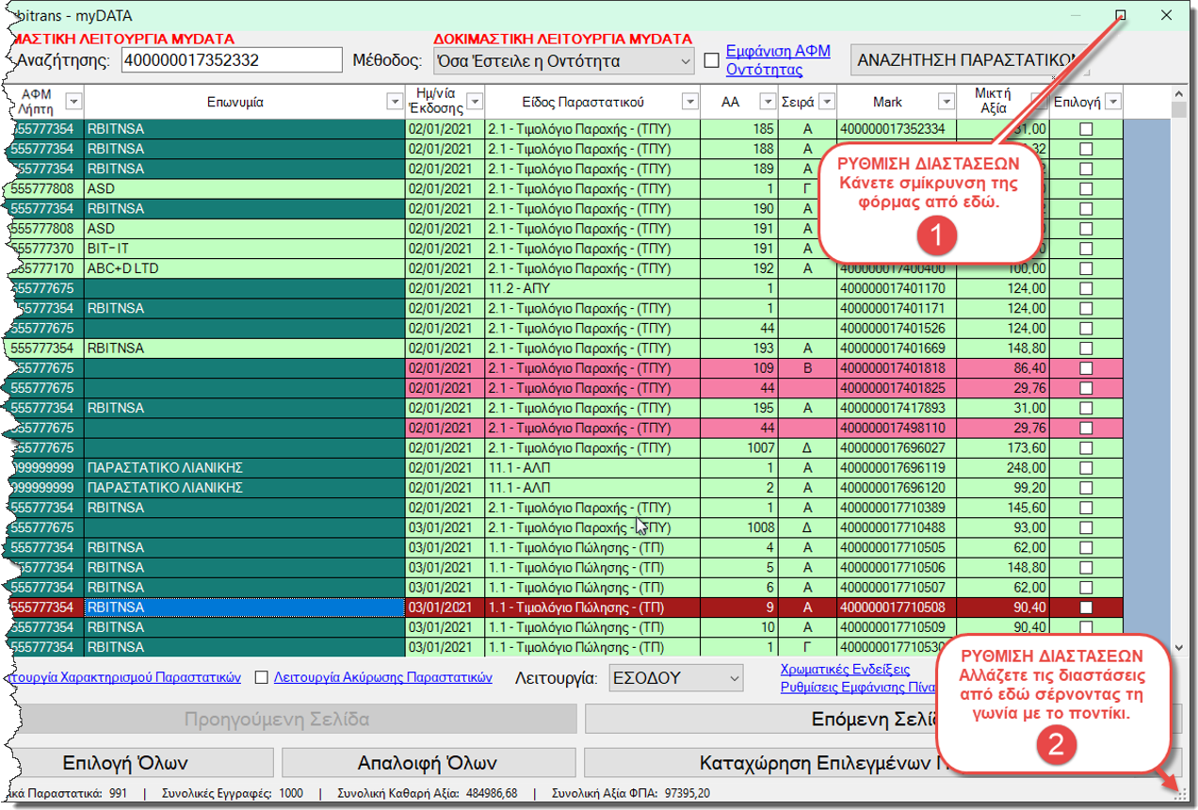Viewport: 1198px width, 810px height.
Task: Select the ΑΑ cell 109
Action: point(739,368)
